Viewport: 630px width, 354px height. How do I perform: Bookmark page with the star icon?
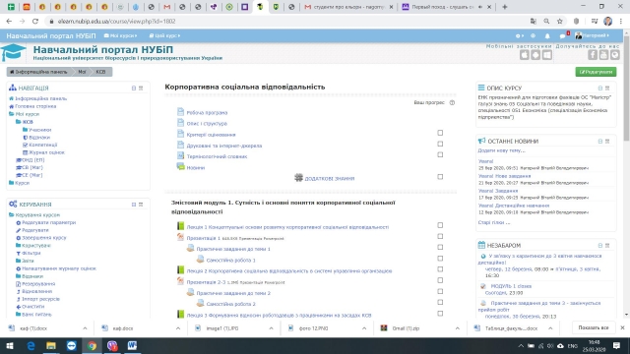click(x=560, y=22)
